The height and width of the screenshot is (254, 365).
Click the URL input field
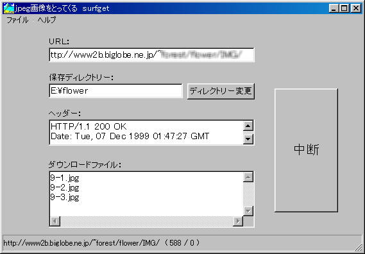(151, 55)
